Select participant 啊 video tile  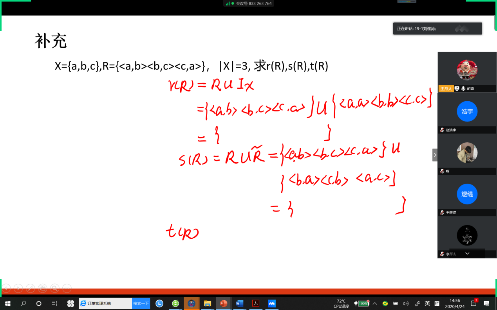click(x=467, y=155)
